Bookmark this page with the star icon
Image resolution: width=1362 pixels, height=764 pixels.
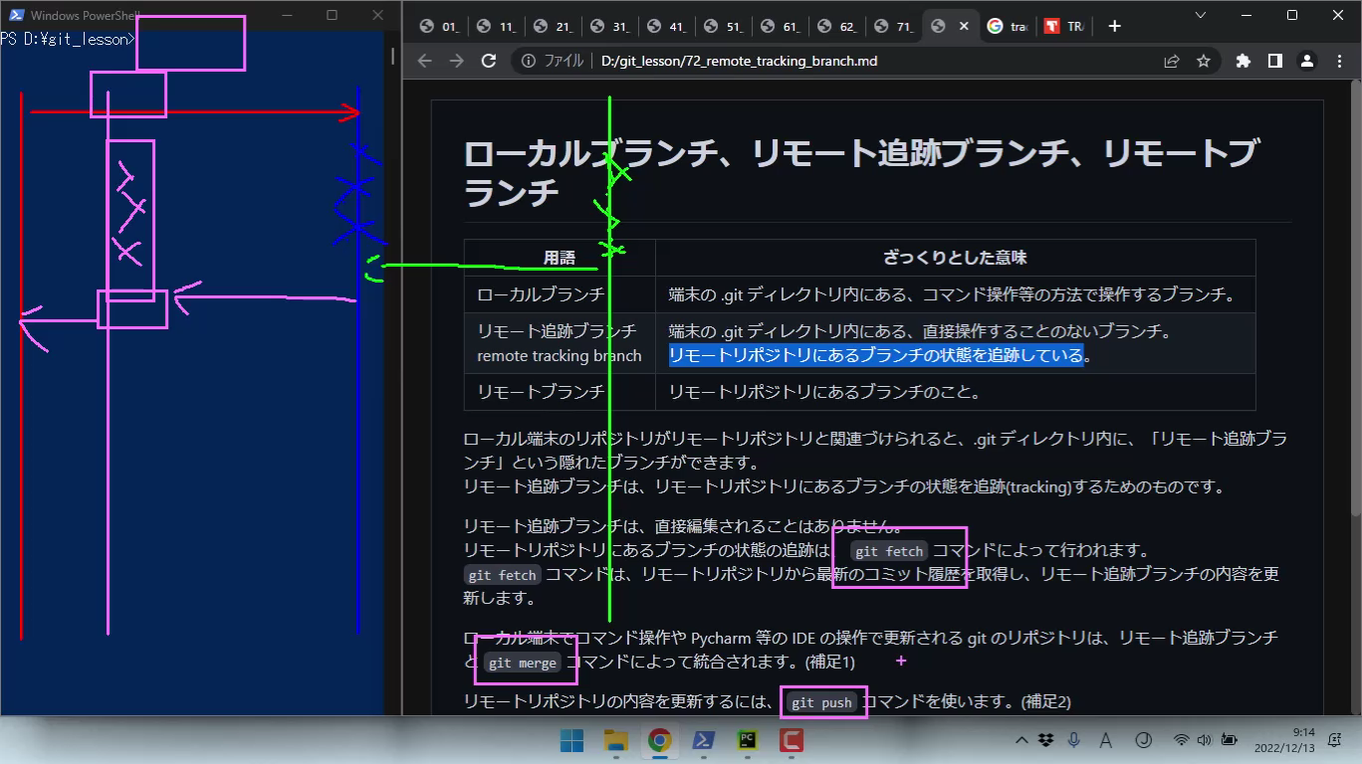1203,61
